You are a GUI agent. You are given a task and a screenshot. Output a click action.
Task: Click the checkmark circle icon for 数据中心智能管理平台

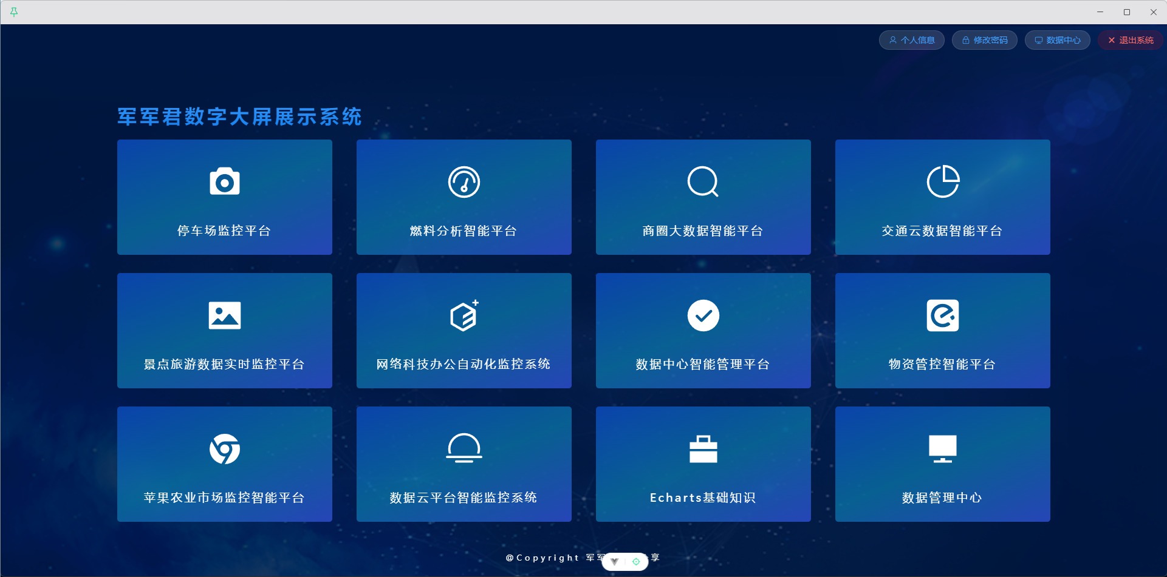tap(703, 315)
